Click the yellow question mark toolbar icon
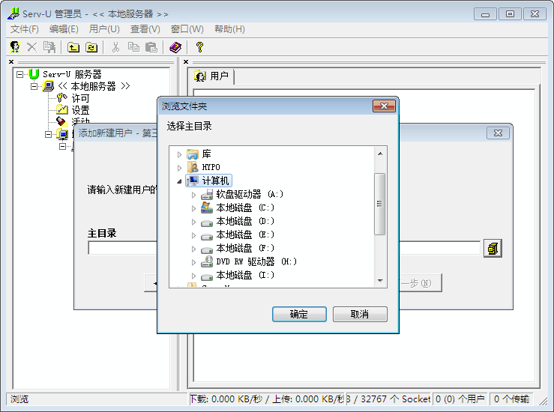Viewport: 554px width, 412px height. pyautogui.click(x=199, y=47)
